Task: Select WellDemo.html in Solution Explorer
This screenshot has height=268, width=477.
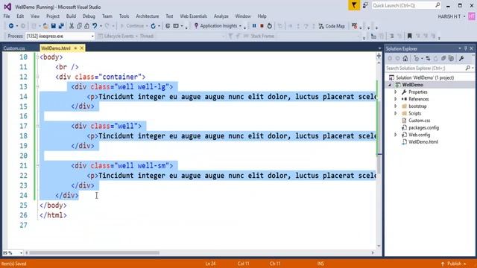Action: (423, 142)
